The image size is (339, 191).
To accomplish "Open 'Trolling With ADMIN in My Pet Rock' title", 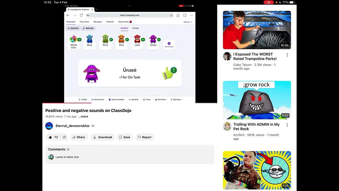I will 256,127.
